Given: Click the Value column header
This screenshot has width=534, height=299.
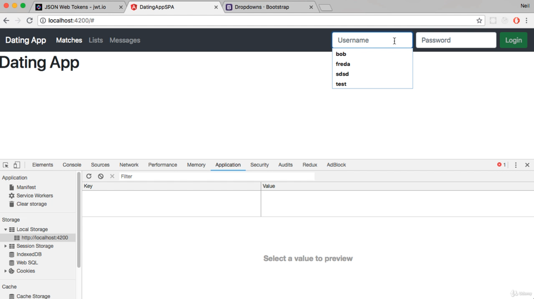Looking at the screenshot, I should pos(397,186).
